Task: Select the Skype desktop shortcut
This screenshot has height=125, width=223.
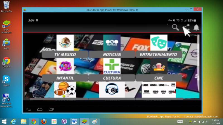Action: coord(6,81)
